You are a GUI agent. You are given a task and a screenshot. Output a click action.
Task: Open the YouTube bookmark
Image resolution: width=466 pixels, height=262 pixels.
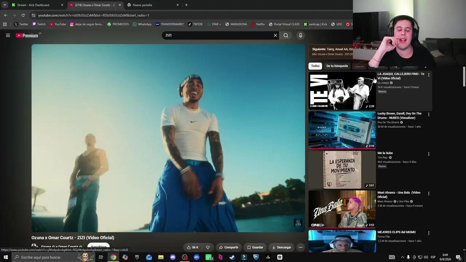[58, 24]
